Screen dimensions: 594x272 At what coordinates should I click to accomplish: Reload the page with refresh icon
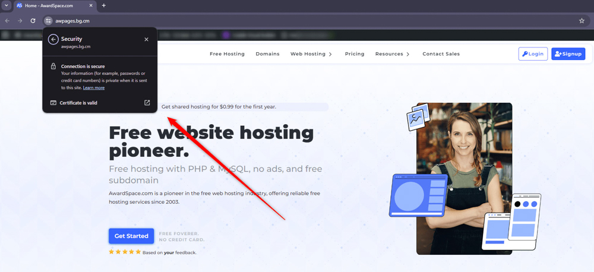point(33,21)
